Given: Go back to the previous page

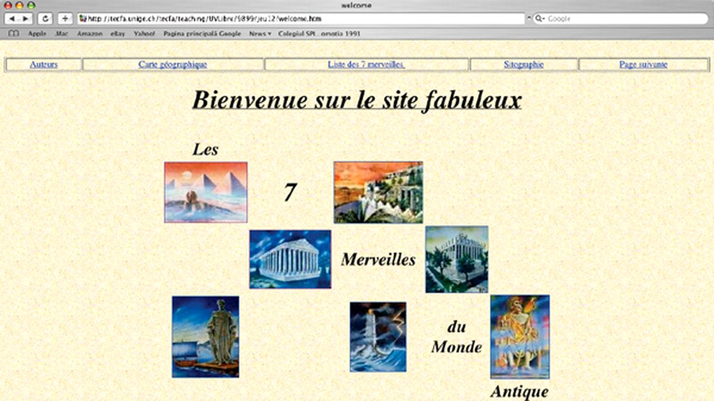Looking at the screenshot, I should [x=12, y=19].
